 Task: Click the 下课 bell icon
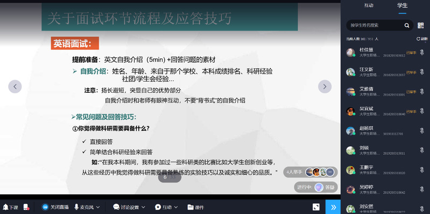click(x=5, y=207)
